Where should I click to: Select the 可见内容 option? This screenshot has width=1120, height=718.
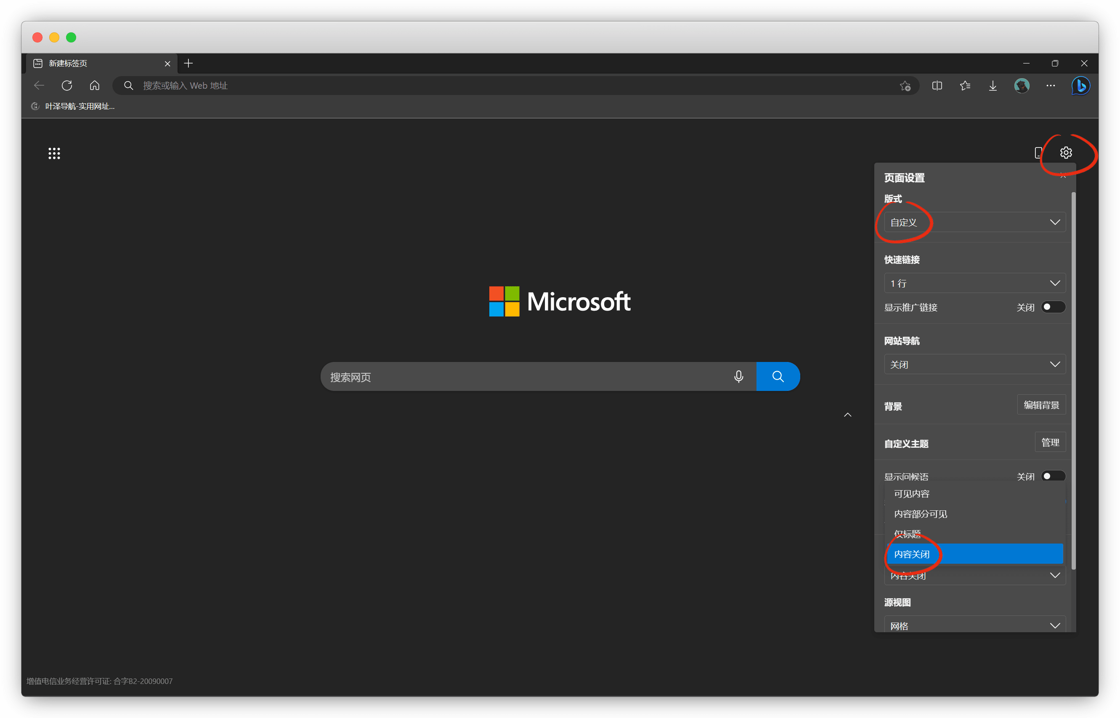pyautogui.click(x=911, y=494)
